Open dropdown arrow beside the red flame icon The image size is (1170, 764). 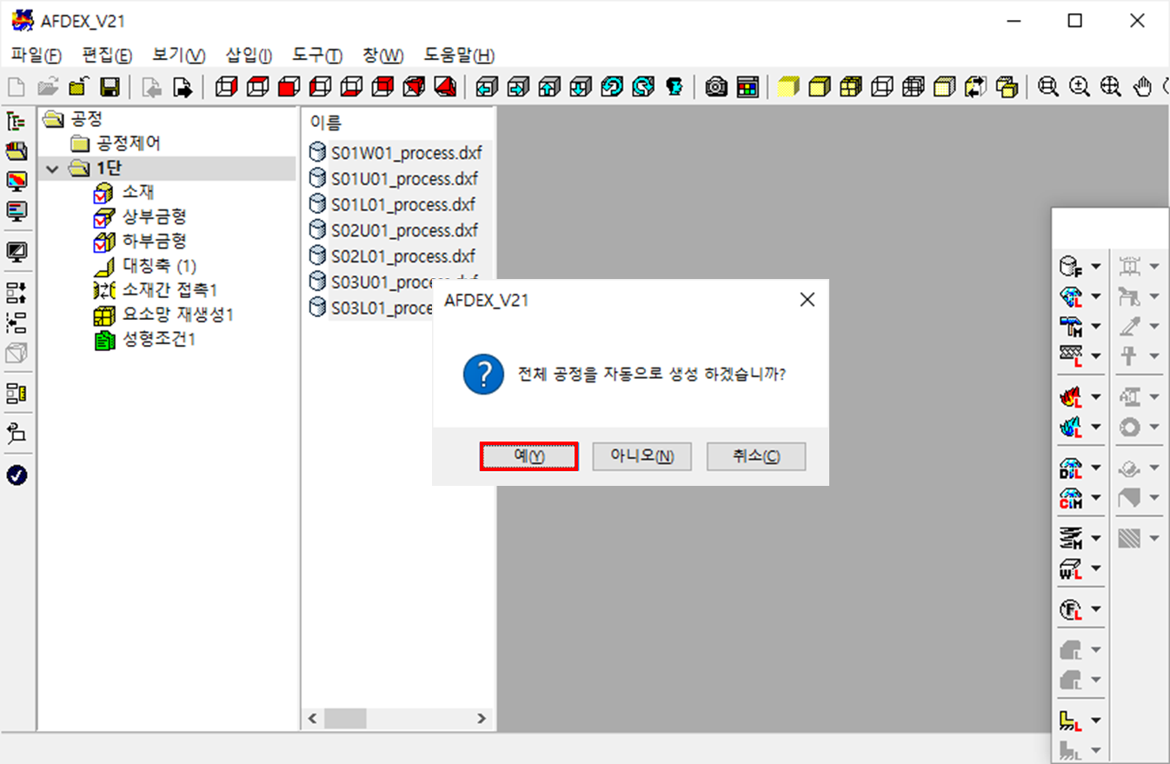pos(1095,397)
